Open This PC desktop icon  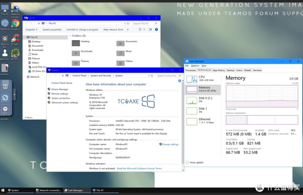(x=5, y=10)
